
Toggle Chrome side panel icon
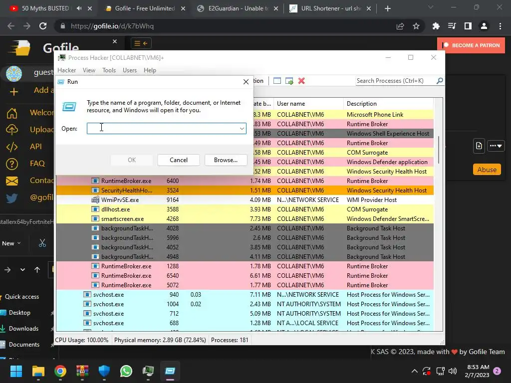click(x=468, y=26)
